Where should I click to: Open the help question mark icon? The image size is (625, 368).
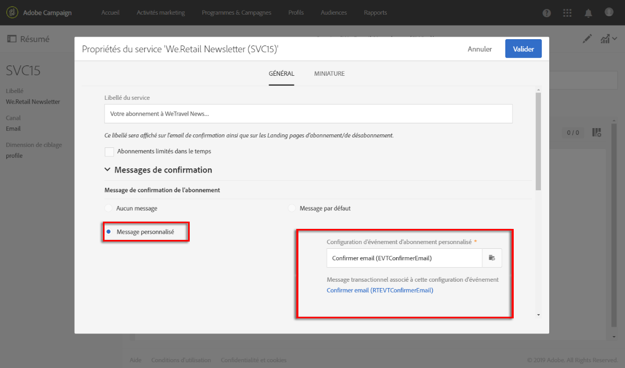click(547, 13)
